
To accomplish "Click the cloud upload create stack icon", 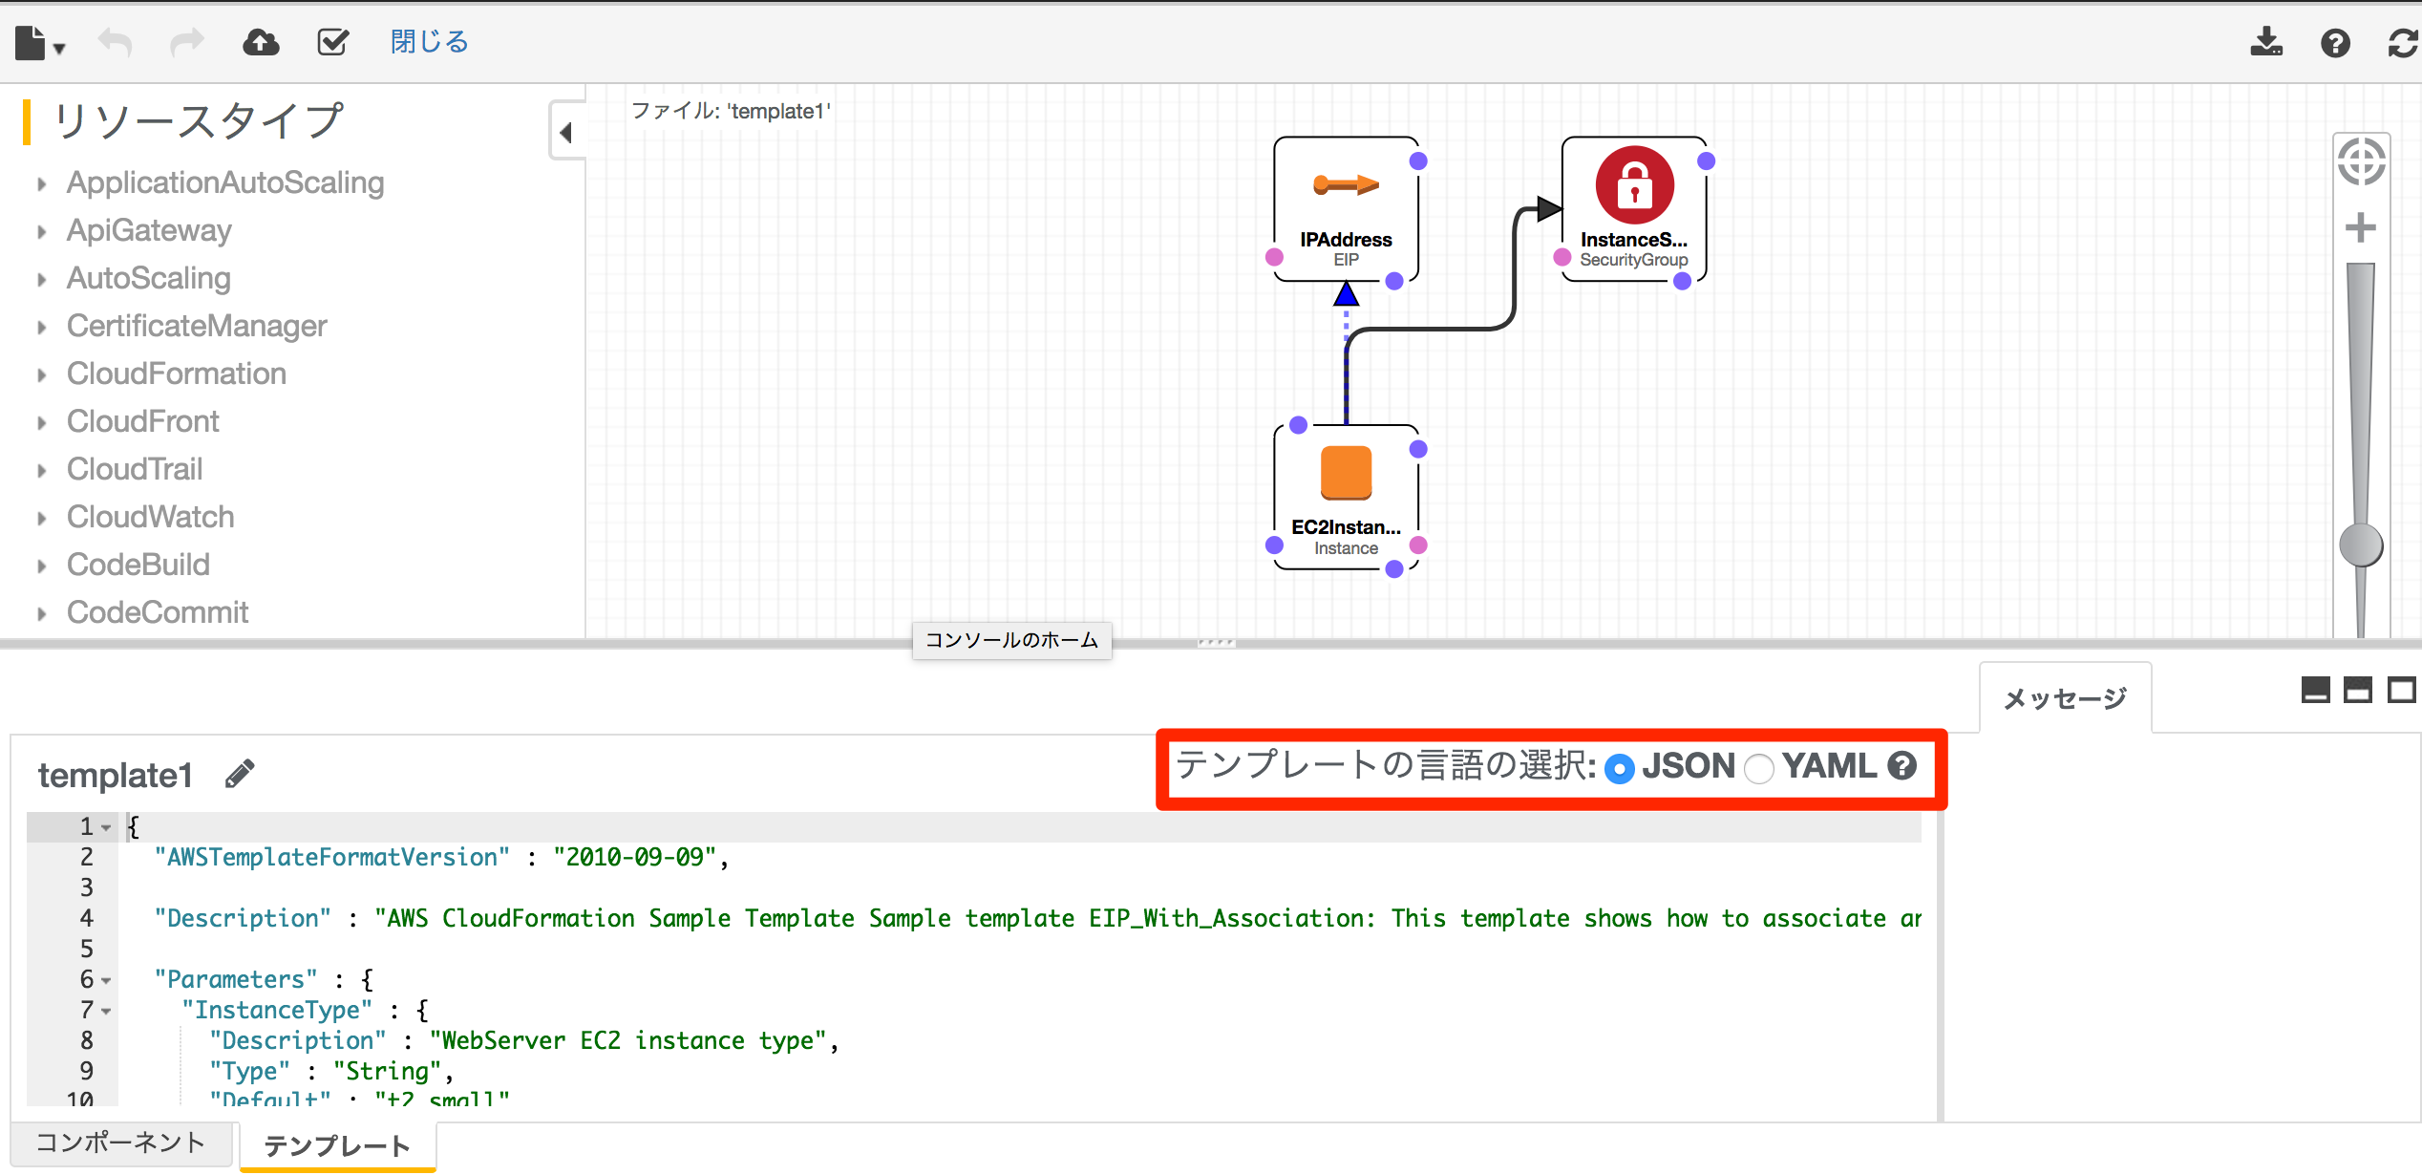I will 261,43.
